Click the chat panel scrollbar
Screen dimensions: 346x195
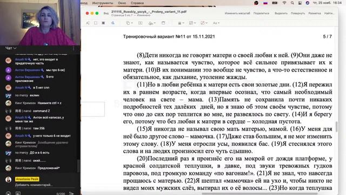(x=78, y=166)
